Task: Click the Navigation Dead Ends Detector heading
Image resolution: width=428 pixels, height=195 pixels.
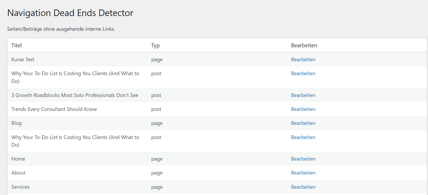Action: (70, 13)
